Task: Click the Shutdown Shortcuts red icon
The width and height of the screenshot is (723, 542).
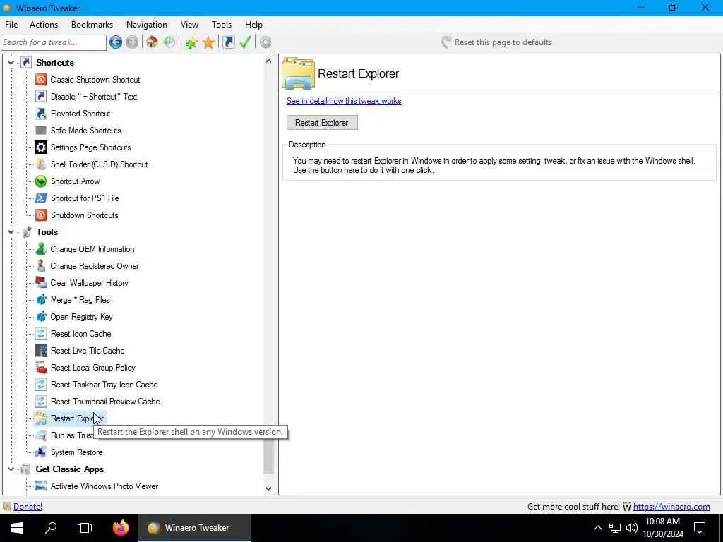Action: [x=41, y=215]
